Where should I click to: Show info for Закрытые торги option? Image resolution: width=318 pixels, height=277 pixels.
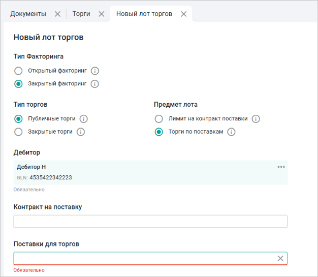click(x=80, y=132)
